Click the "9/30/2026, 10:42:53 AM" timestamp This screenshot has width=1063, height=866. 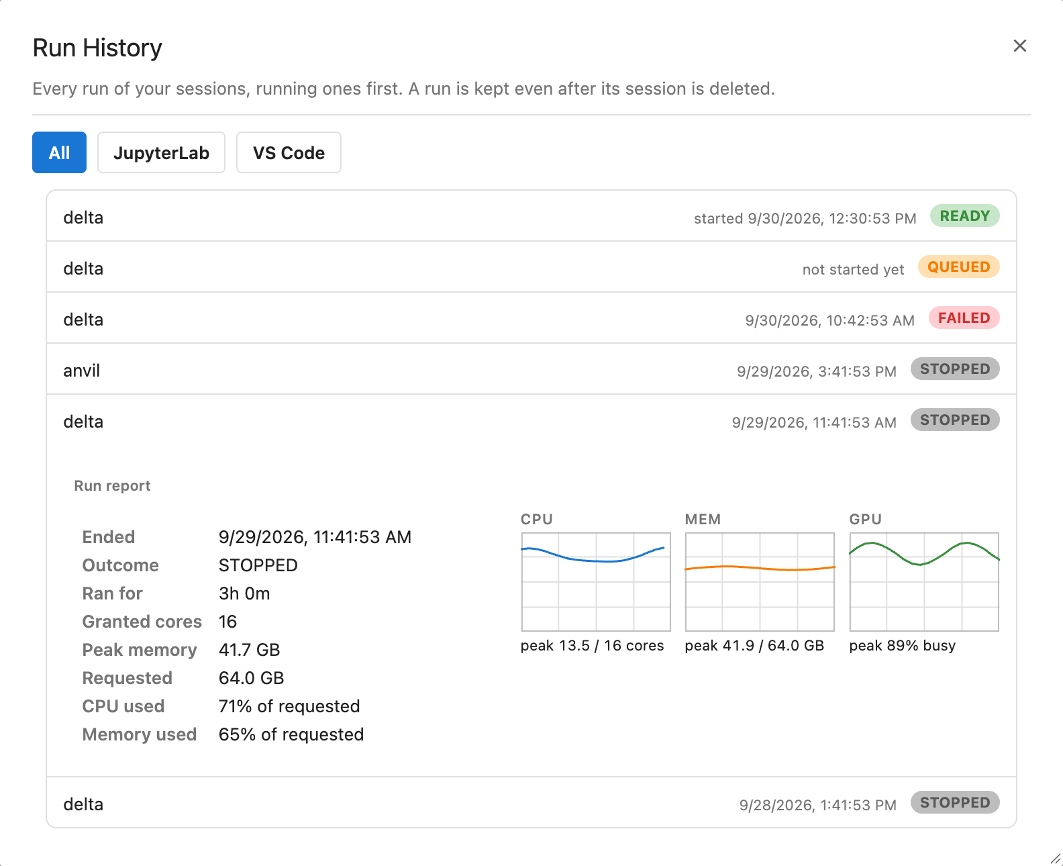coord(830,321)
